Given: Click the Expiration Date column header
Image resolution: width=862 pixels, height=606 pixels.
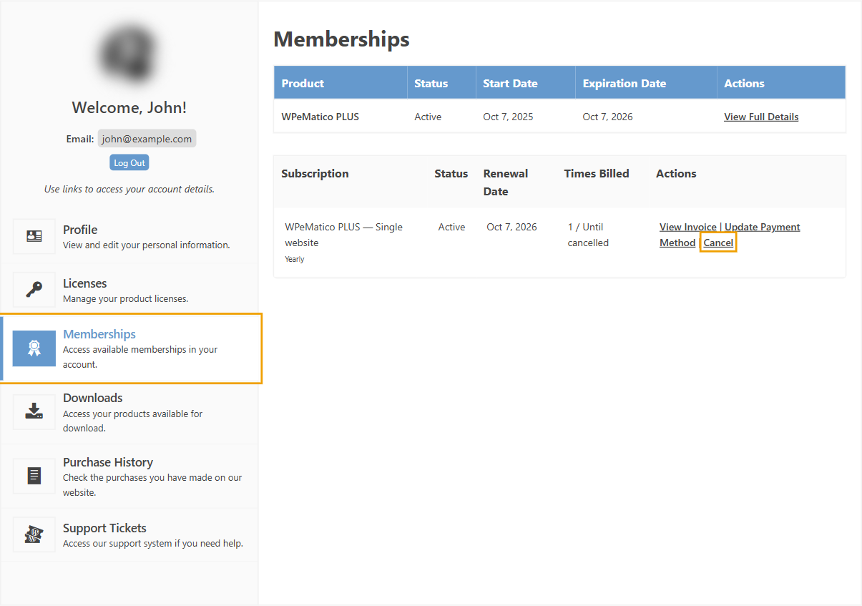Looking at the screenshot, I should [x=625, y=83].
